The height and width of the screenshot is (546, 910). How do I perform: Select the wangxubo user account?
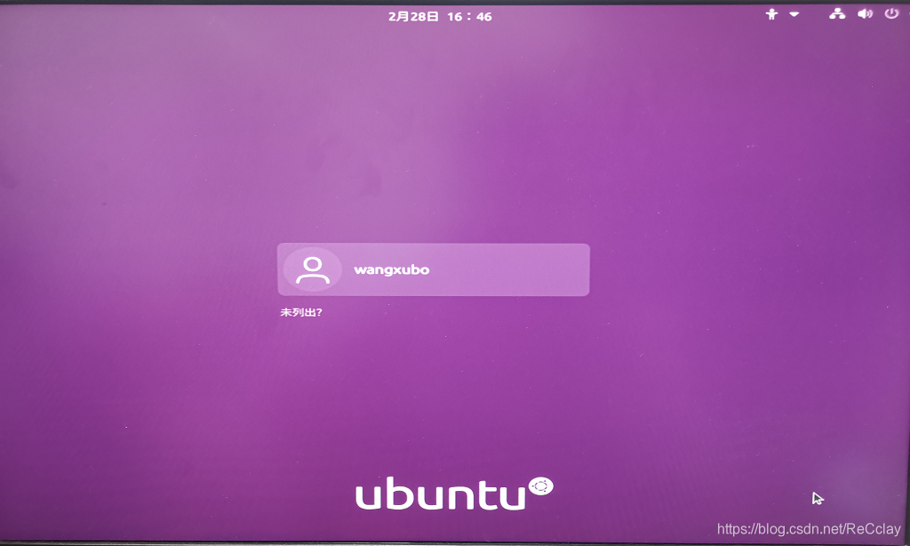[x=434, y=269]
